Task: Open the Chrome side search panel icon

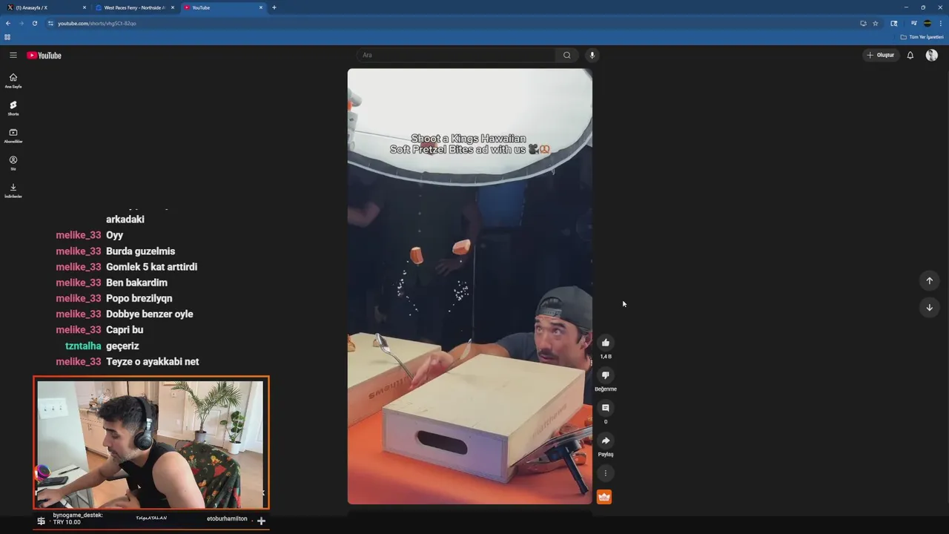Action: tap(894, 23)
